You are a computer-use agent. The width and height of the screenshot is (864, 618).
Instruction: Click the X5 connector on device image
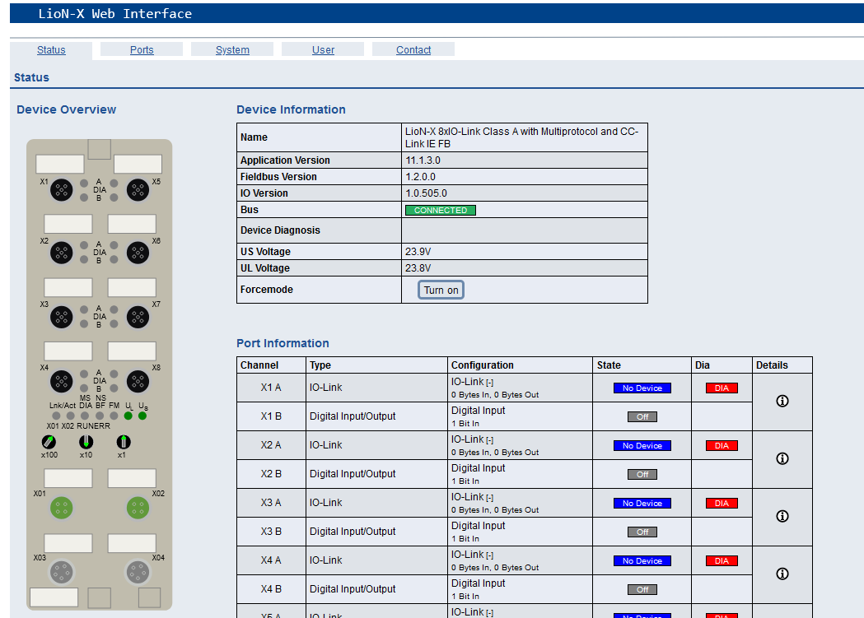click(x=138, y=190)
